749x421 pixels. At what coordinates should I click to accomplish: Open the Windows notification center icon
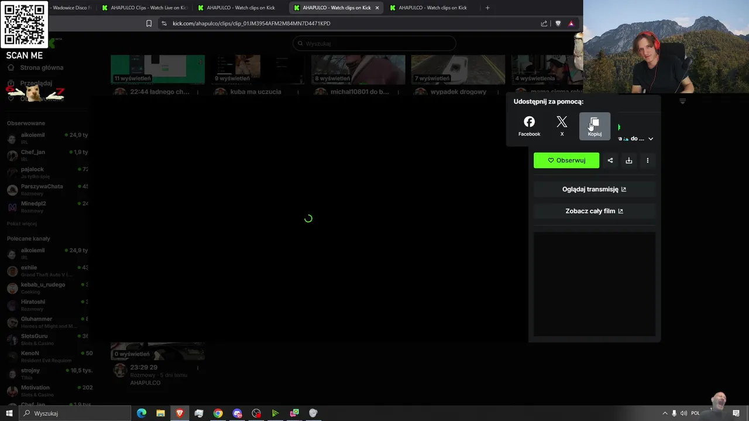pyautogui.click(x=736, y=413)
